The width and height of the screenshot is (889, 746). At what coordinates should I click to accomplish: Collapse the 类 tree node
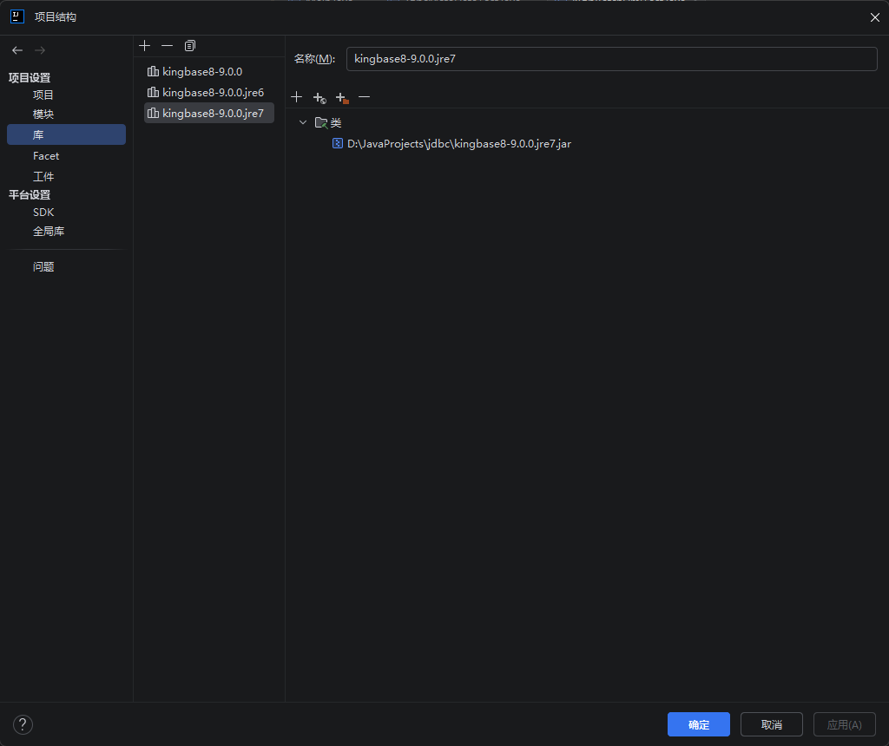303,122
